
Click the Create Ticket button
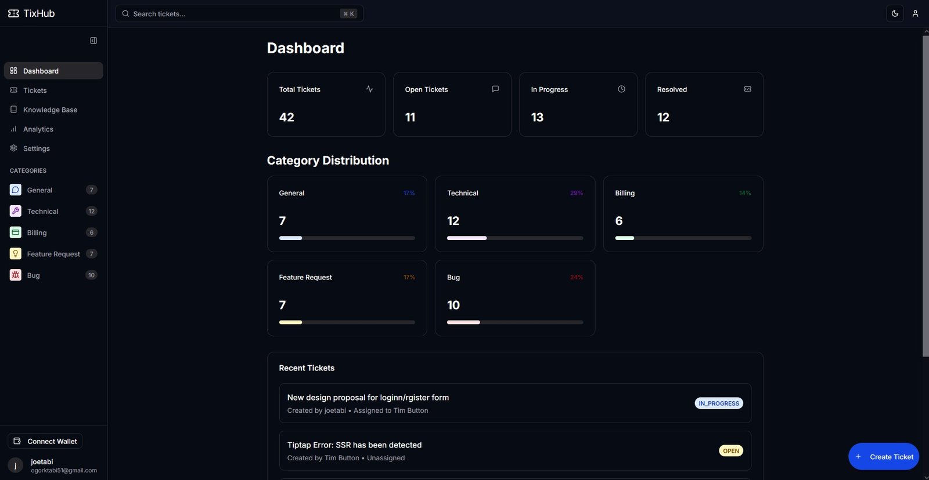[884, 457]
